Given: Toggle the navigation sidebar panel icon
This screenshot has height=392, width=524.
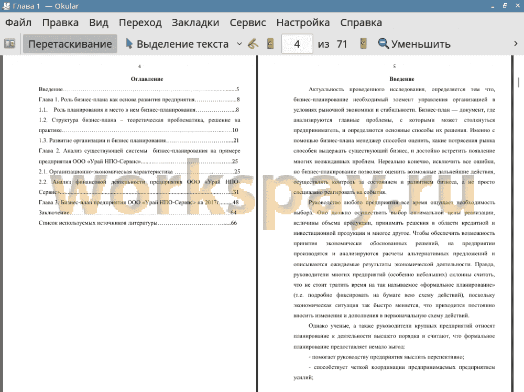Looking at the screenshot, I should pos(9,43).
